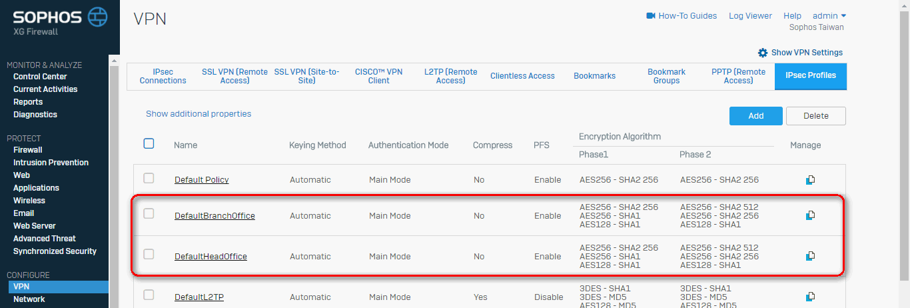Select Firewall in the sidebar
Screen dimensions: 910x308
tap(28, 150)
